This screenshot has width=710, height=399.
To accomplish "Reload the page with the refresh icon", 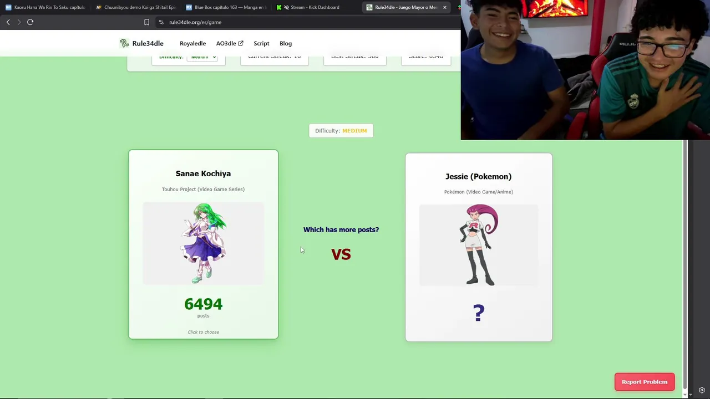I will pyautogui.click(x=31, y=22).
